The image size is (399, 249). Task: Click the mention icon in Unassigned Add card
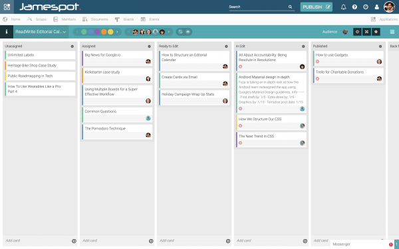(x=74, y=241)
